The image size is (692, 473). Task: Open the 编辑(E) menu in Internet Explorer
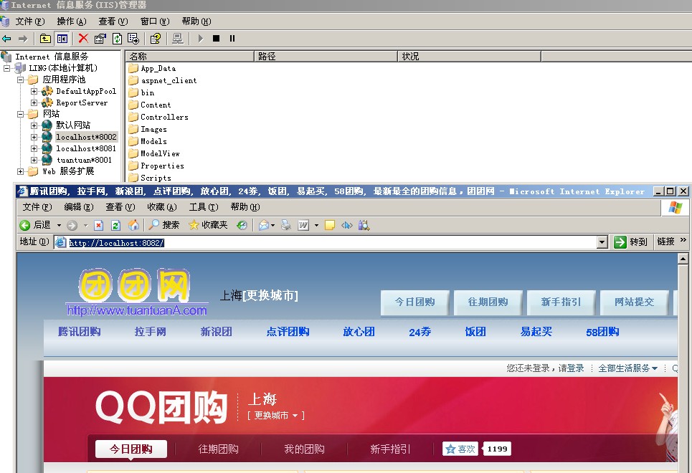pyautogui.click(x=79, y=207)
